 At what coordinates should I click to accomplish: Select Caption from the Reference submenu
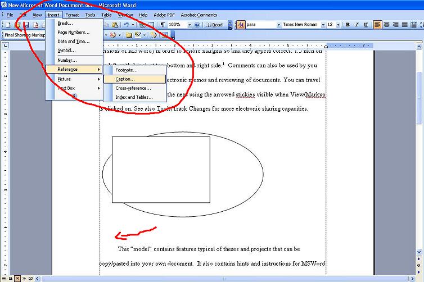pyautogui.click(x=125, y=79)
